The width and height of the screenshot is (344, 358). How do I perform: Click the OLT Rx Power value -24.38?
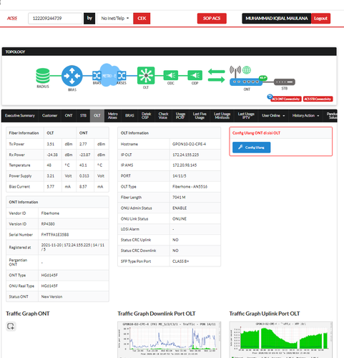tap(52, 155)
